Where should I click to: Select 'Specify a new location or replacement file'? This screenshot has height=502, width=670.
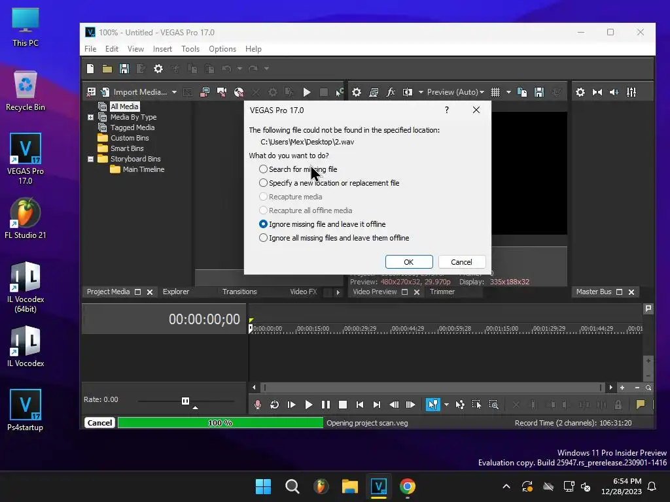pos(329,183)
